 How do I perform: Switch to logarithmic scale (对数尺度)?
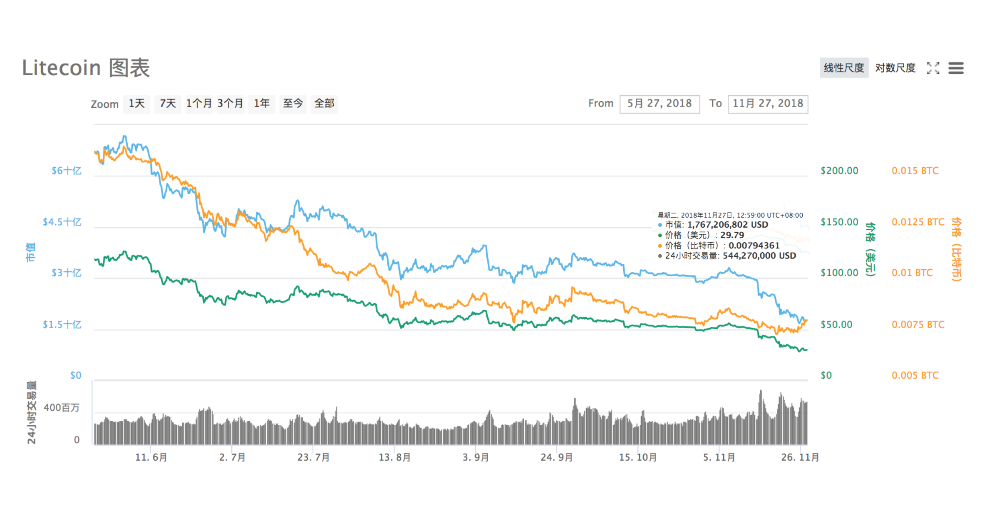pyautogui.click(x=895, y=68)
